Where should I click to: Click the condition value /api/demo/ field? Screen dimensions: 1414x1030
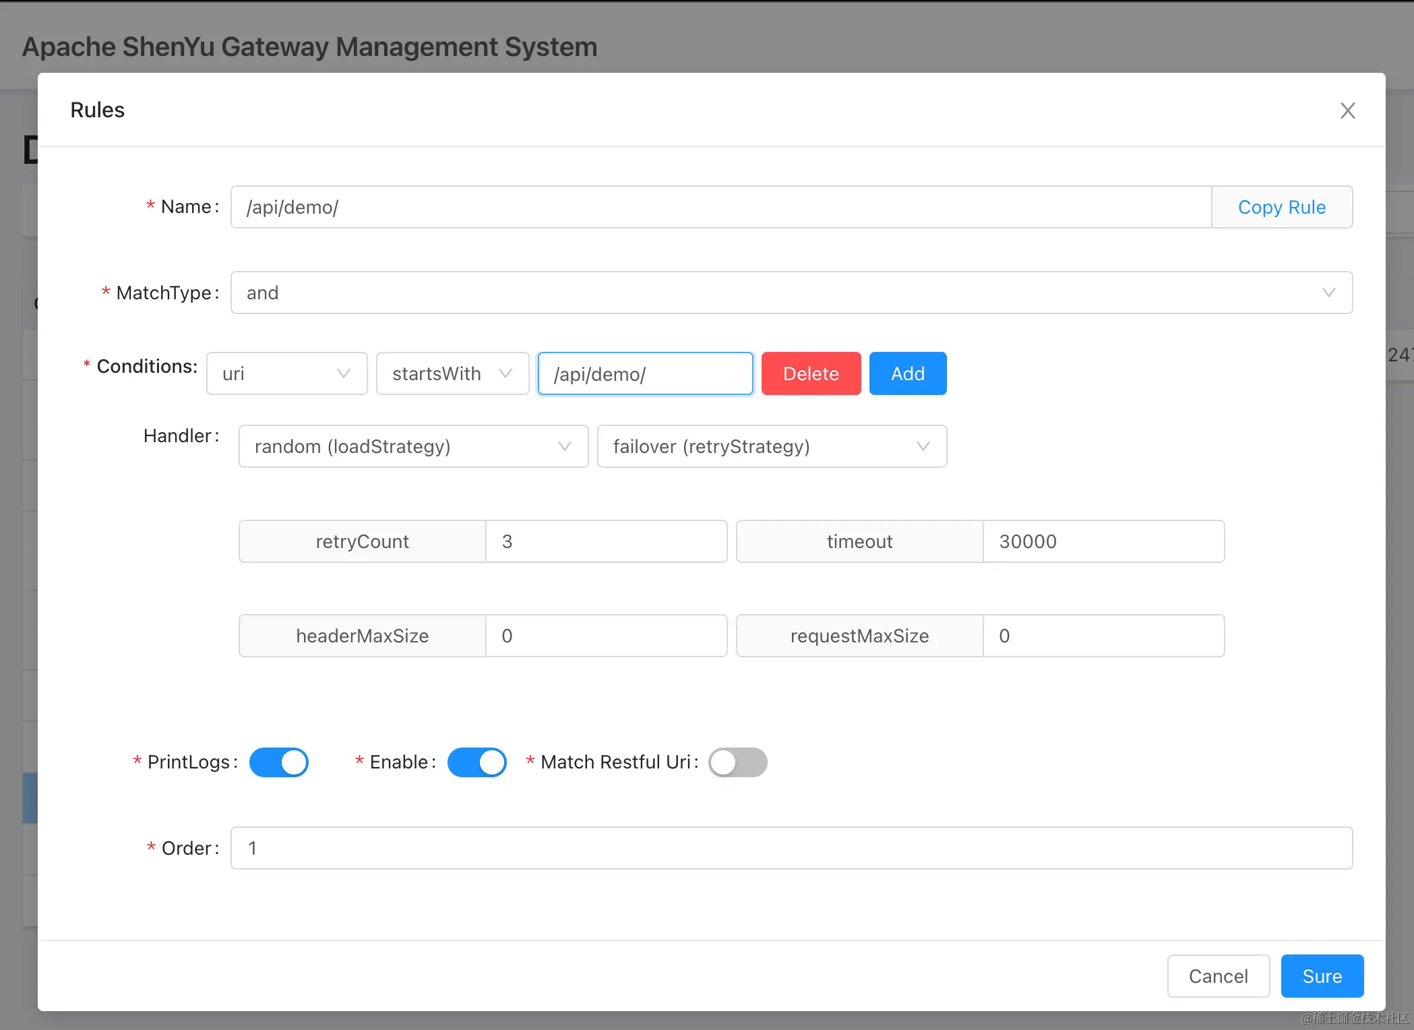click(x=645, y=373)
